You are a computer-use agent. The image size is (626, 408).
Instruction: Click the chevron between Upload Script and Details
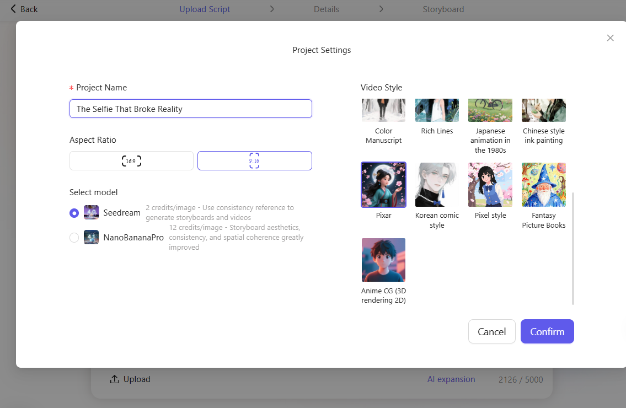tap(272, 9)
